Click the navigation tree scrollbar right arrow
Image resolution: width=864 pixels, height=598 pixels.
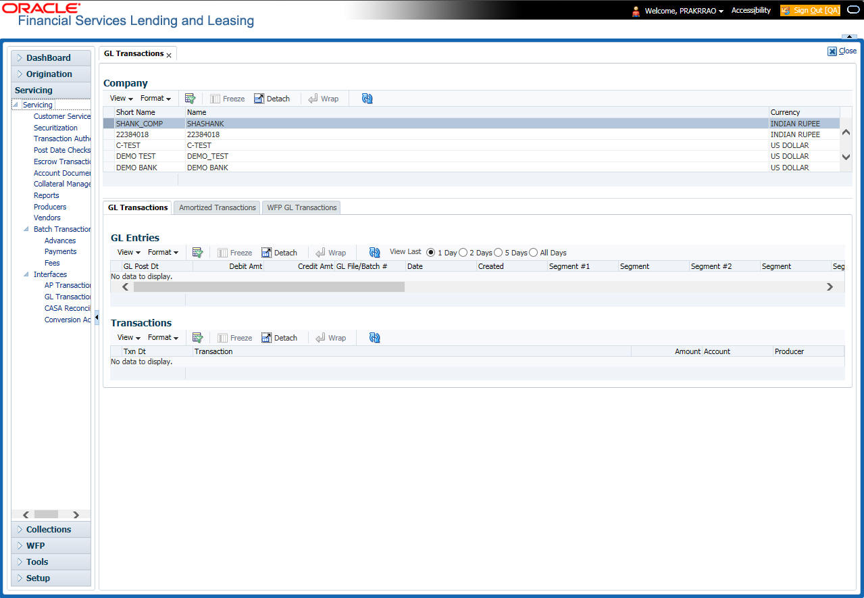tap(76, 515)
